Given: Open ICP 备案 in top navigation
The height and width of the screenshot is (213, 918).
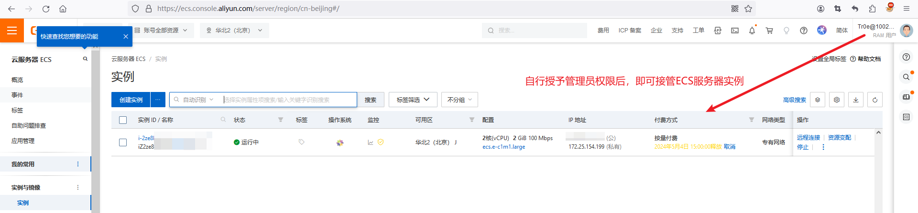Looking at the screenshot, I should [x=630, y=30].
